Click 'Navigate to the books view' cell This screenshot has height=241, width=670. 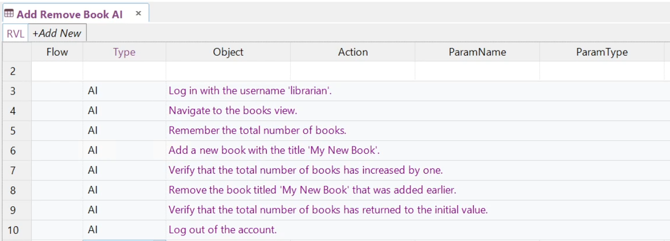(233, 111)
